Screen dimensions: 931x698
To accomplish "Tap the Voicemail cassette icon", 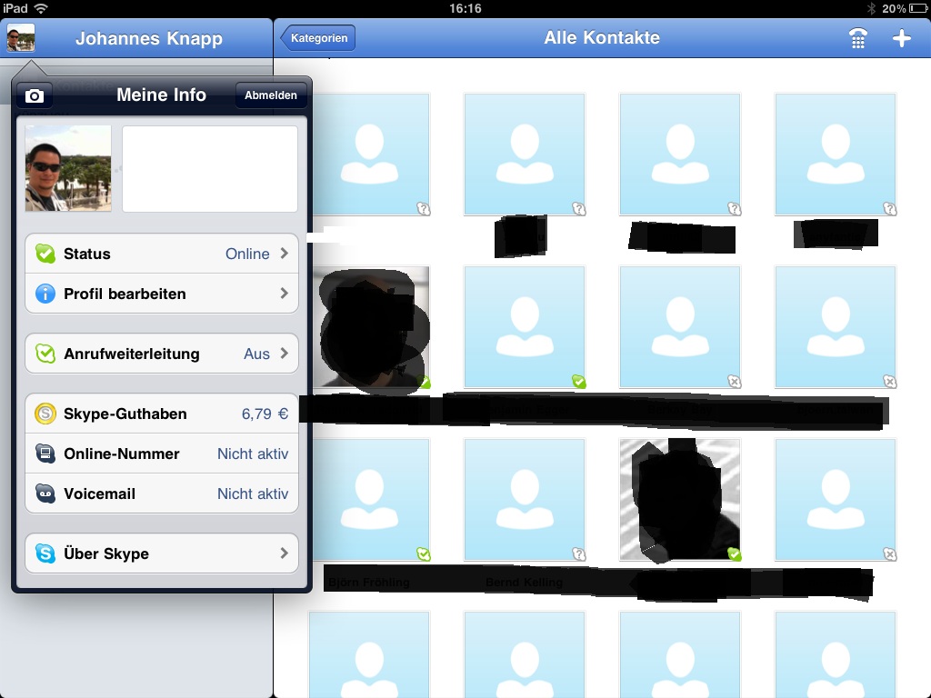I will 45,494.
